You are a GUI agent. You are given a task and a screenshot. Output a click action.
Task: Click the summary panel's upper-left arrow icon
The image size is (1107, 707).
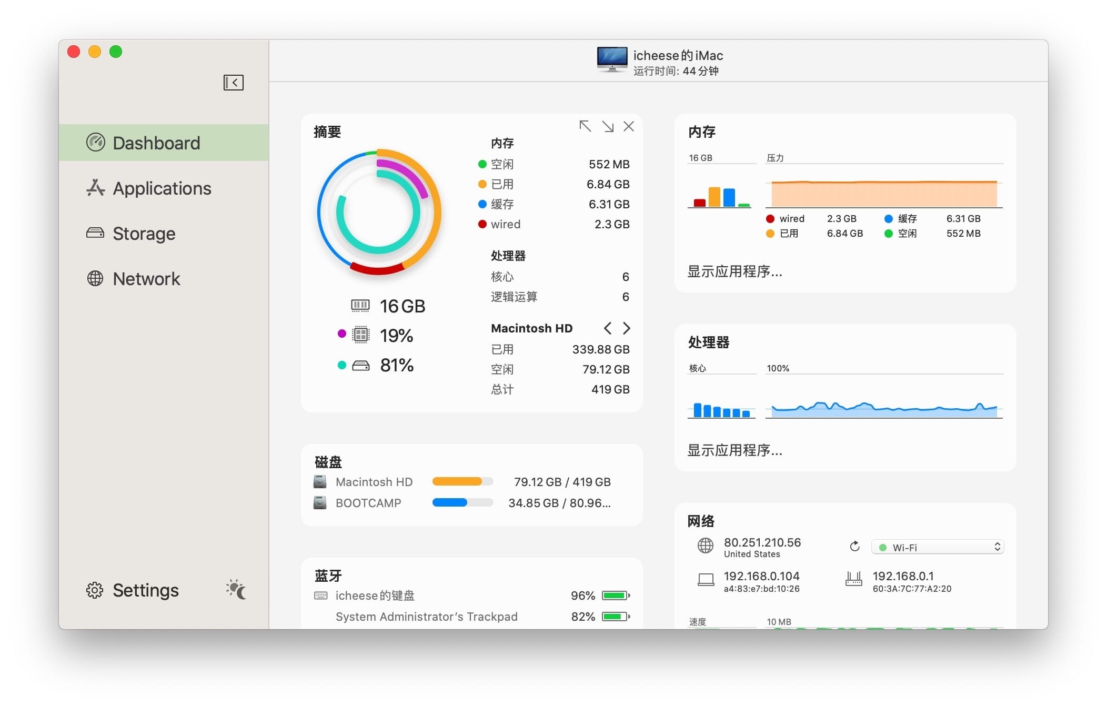click(x=585, y=126)
